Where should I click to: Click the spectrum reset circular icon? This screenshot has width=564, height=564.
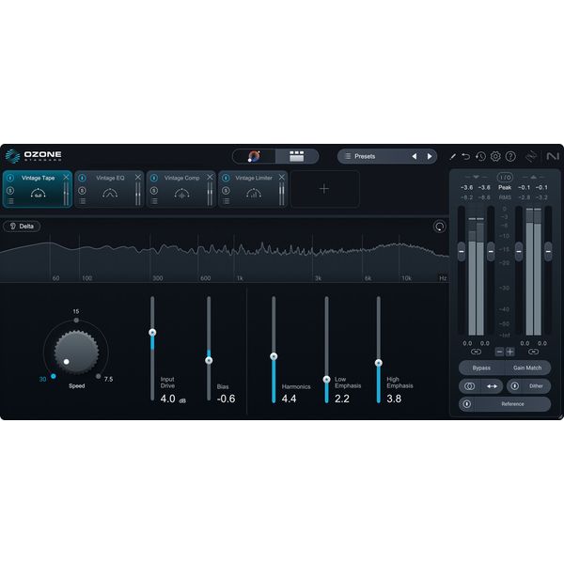coord(440,227)
